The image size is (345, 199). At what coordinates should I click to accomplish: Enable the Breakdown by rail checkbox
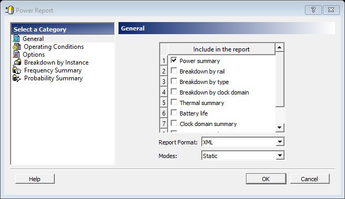tap(174, 71)
